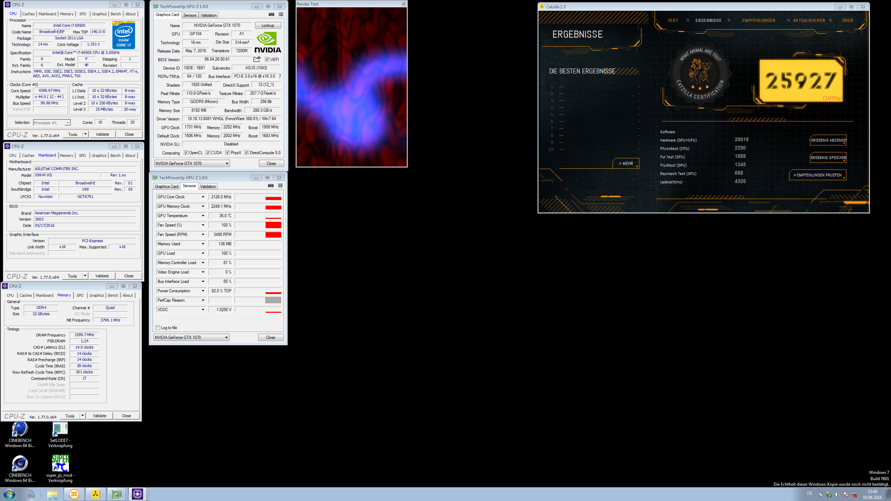Switch to Validation tab in GPU-Z Graphics Card window
The image size is (891, 501).
click(x=208, y=15)
